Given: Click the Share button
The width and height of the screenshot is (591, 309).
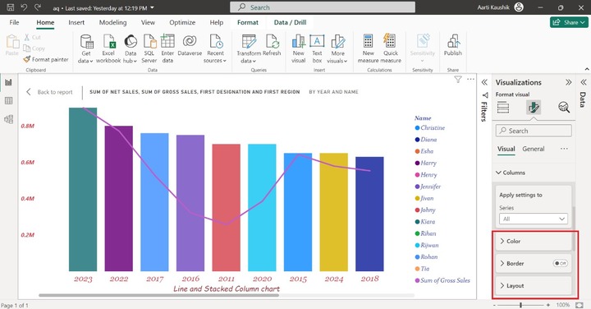Looking at the screenshot, I should 569,22.
